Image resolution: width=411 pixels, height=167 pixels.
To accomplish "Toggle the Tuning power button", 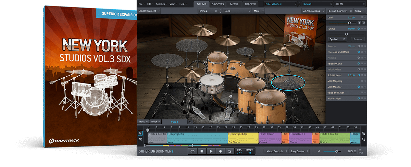I will pyautogui.click(x=359, y=29).
